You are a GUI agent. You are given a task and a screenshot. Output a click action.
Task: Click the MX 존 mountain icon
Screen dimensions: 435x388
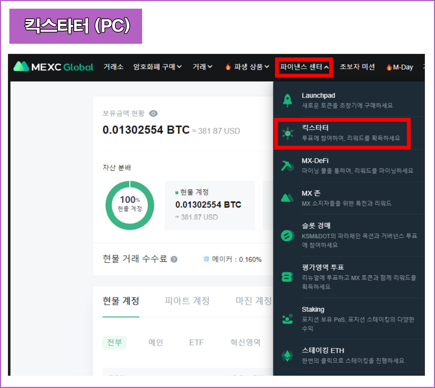pyautogui.click(x=287, y=198)
